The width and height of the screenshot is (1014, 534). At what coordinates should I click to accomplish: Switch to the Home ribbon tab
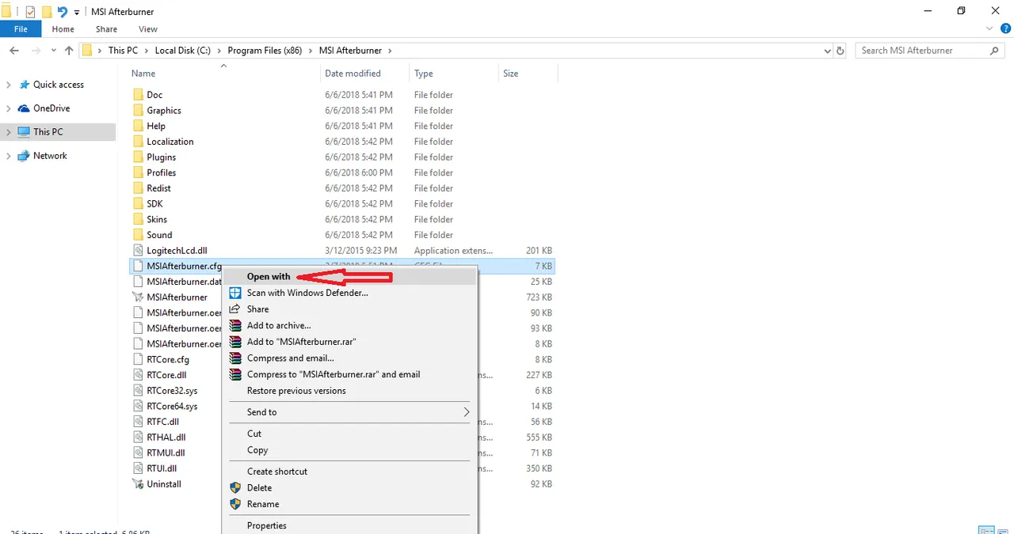pyautogui.click(x=63, y=29)
